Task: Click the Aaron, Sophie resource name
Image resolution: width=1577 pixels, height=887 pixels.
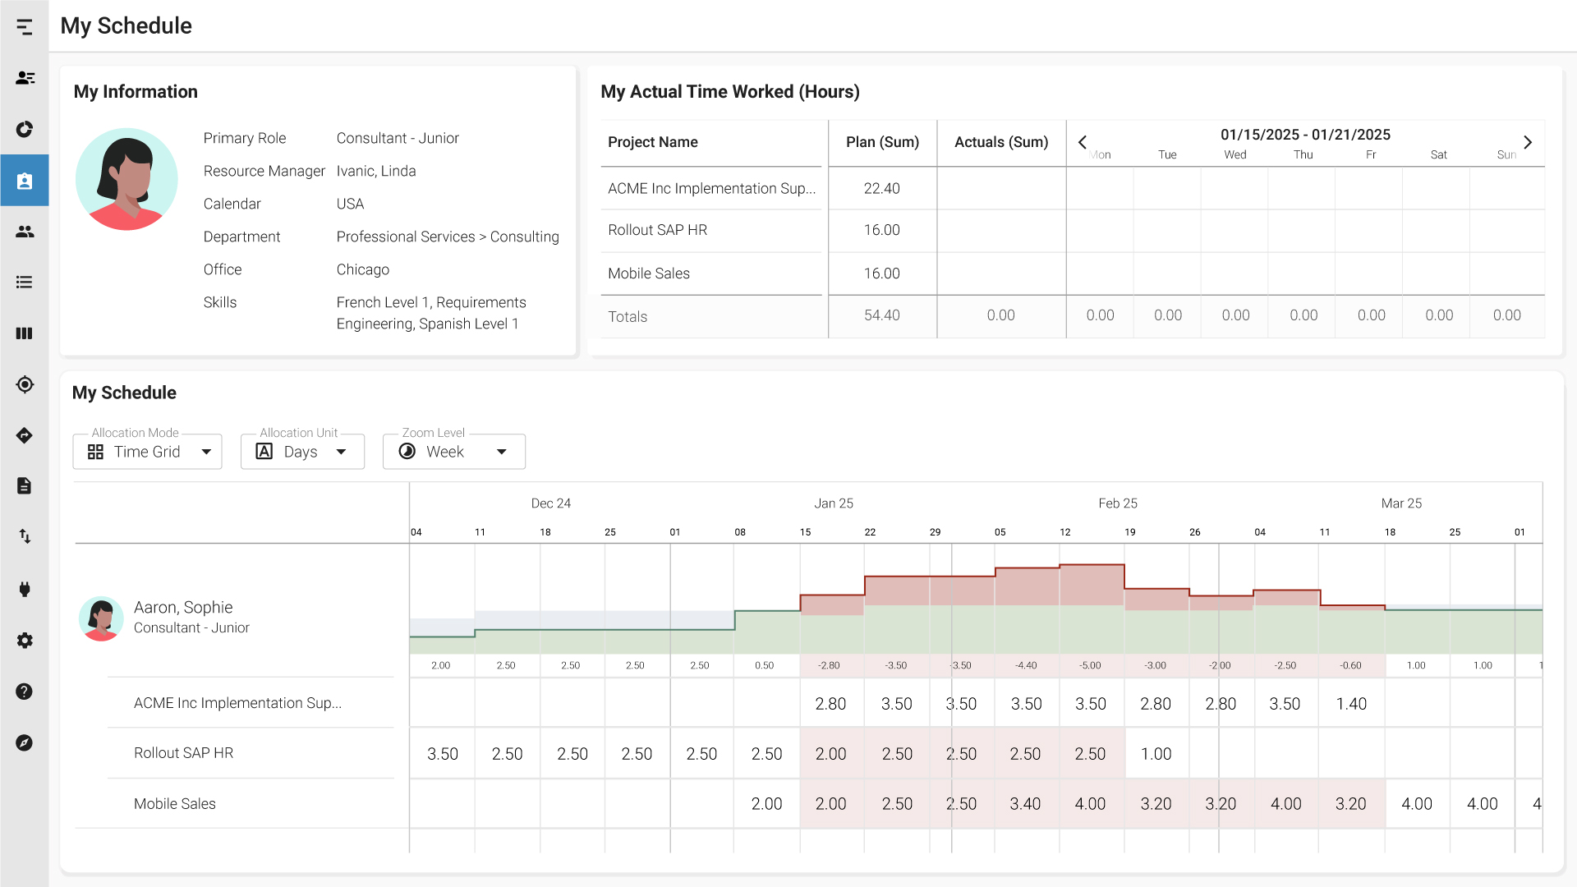Action: pyautogui.click(x=183, y=607)
